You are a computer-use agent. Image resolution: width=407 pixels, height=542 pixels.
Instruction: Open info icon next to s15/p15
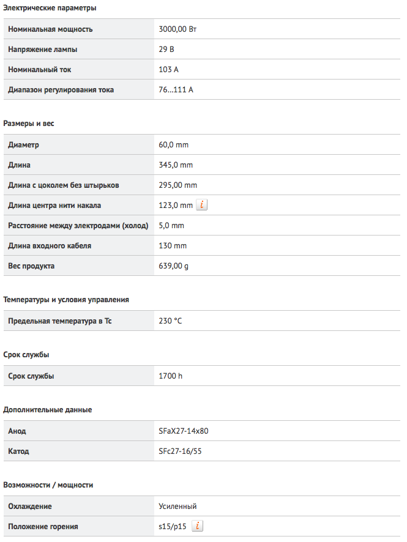tap(197, 526)
